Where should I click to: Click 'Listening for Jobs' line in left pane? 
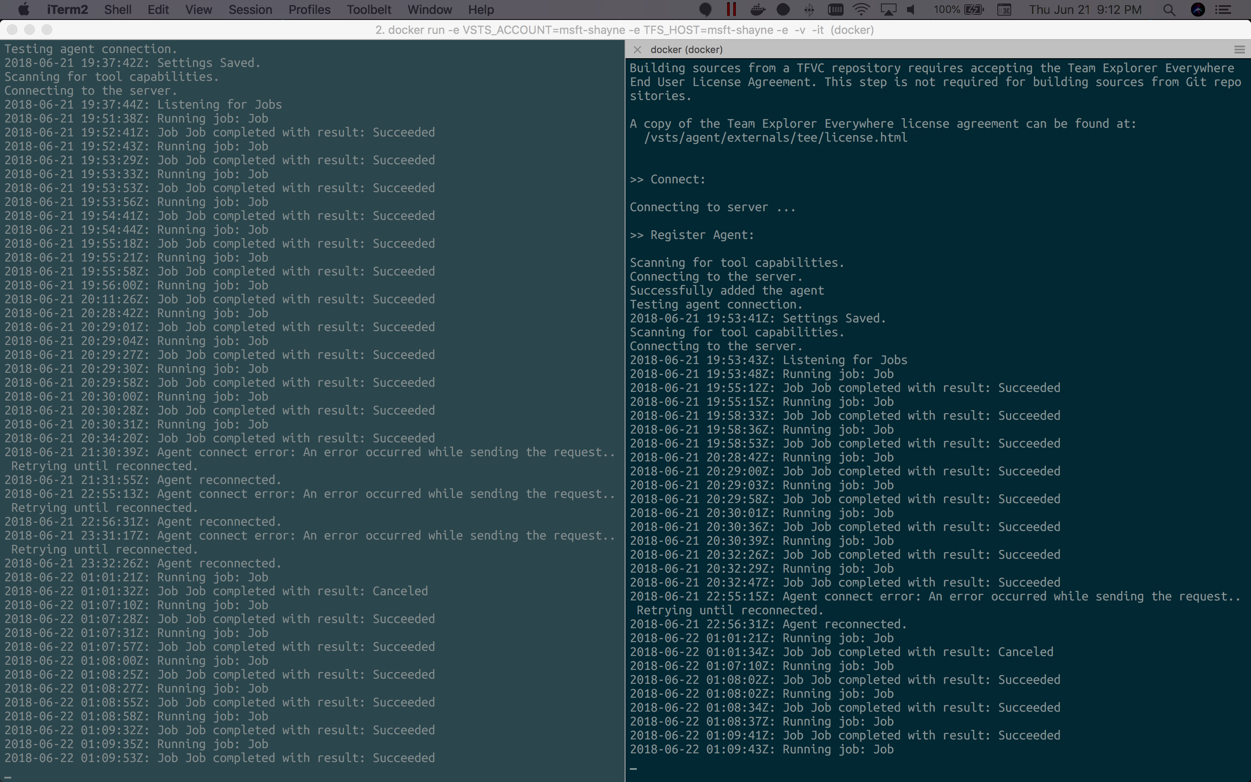tap(143, 104)
